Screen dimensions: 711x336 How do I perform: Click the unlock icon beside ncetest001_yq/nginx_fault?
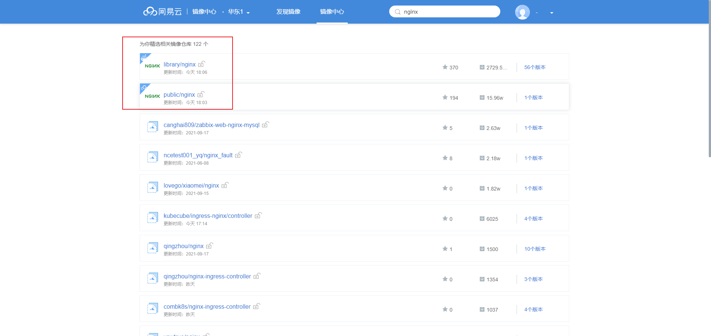(238, 155)
